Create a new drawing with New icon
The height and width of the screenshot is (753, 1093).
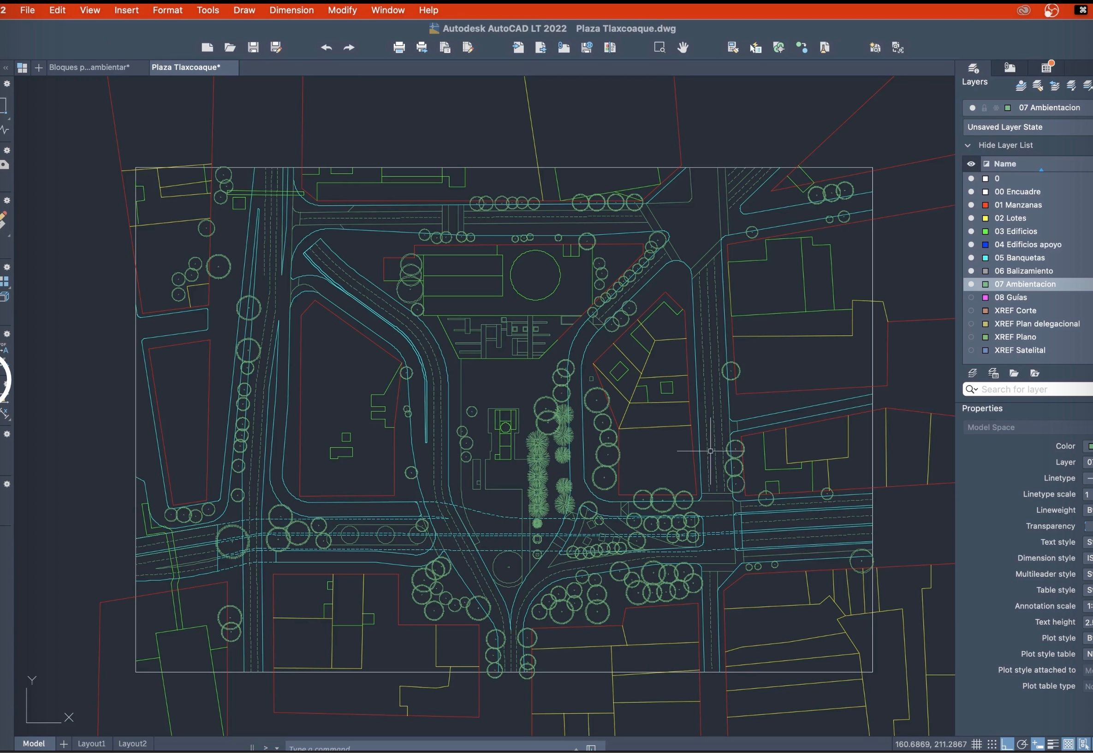click(207, 47)
